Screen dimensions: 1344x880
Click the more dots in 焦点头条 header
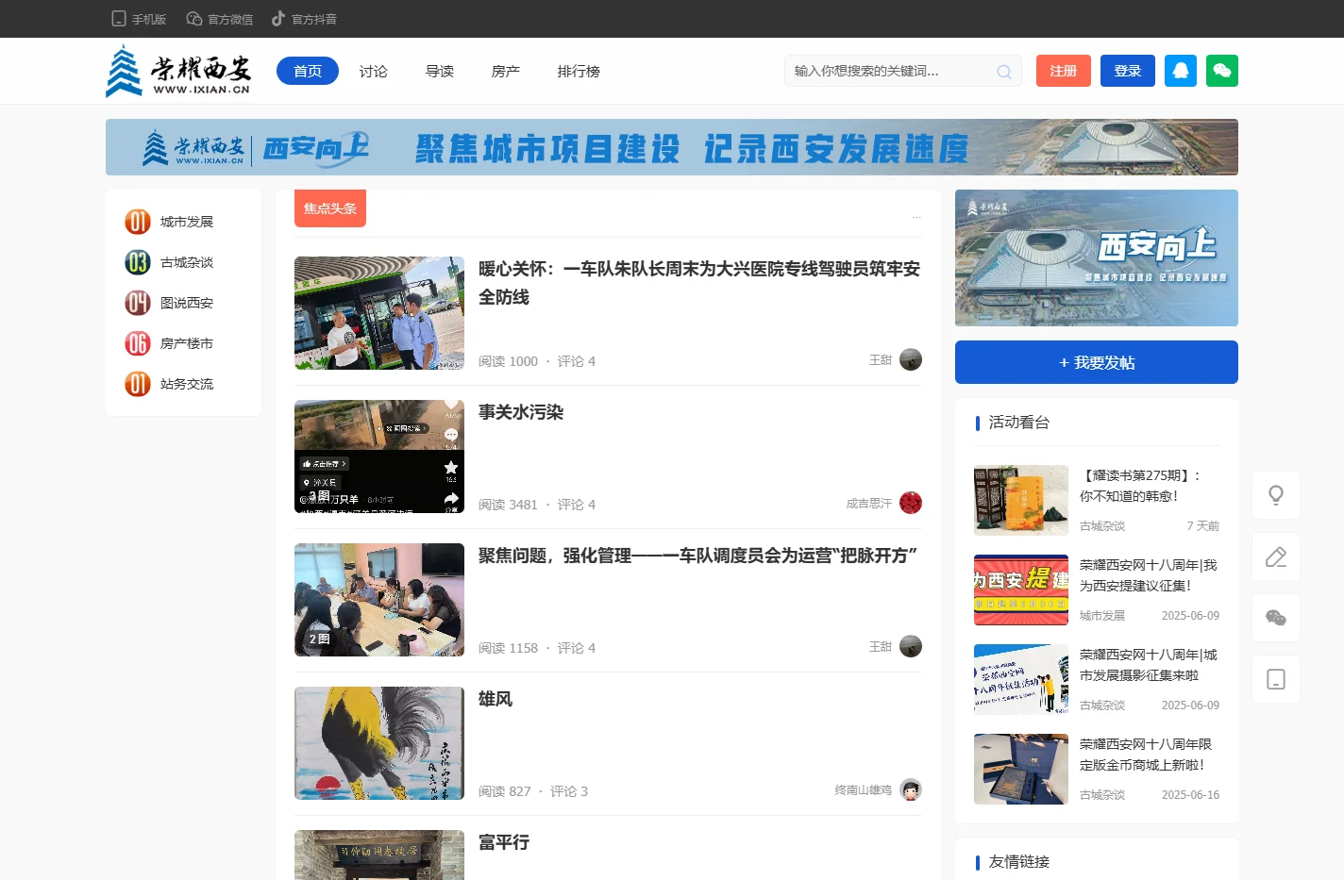click(916, 217)
